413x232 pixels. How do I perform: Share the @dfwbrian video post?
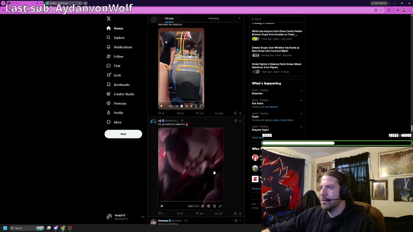click(240, 214)
